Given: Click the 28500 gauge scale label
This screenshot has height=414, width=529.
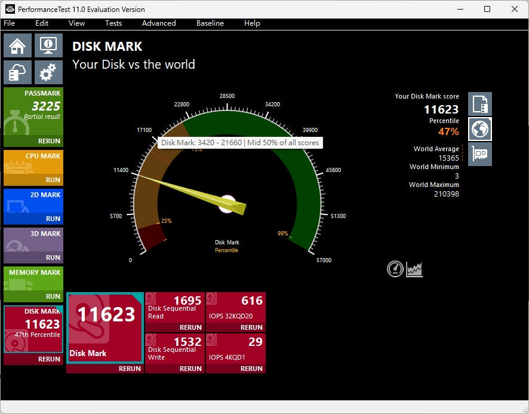Looking at the screenshot, I should tap(227, 96).
